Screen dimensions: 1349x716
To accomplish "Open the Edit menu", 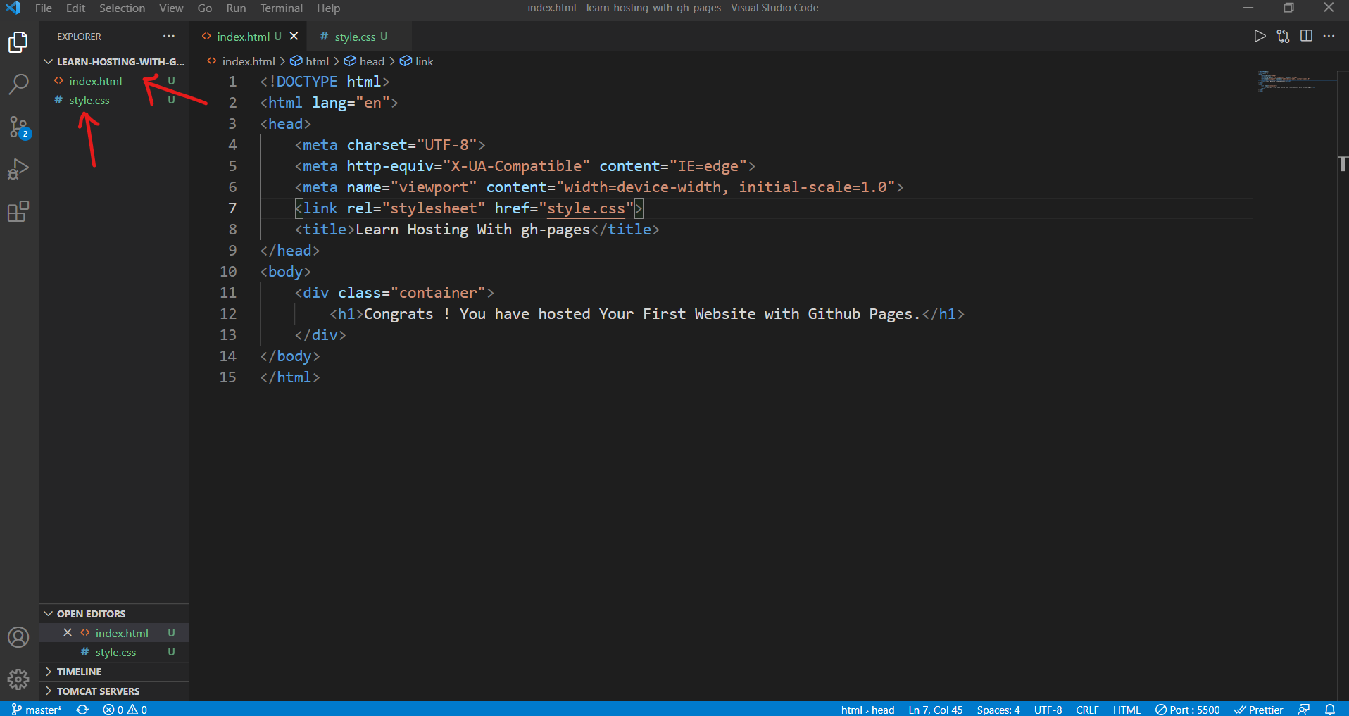I will pos(75,8).
